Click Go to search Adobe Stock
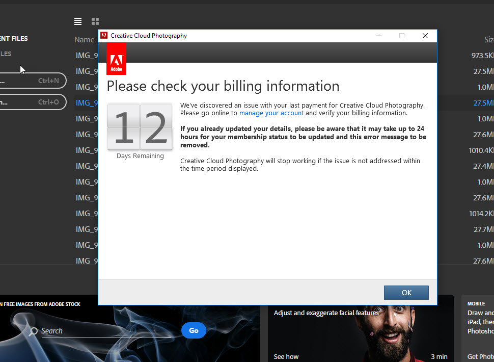Screen dimensions: 494x362 point(194,330)
